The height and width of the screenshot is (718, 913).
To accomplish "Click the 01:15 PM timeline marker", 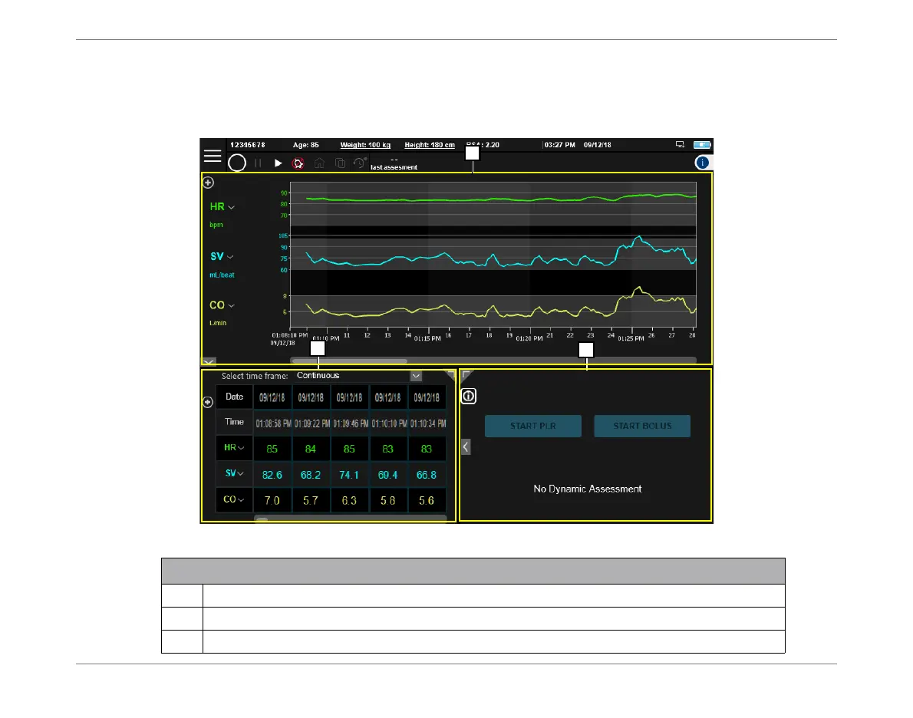I will [427, 339].
